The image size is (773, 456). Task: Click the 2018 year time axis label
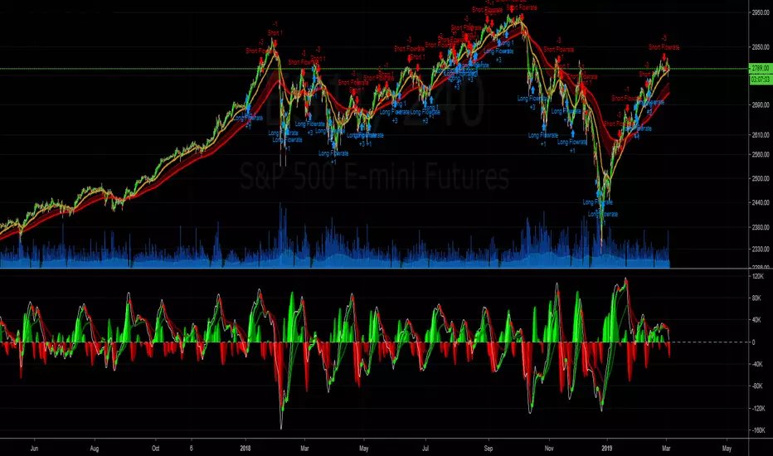[x=246, y=449]
